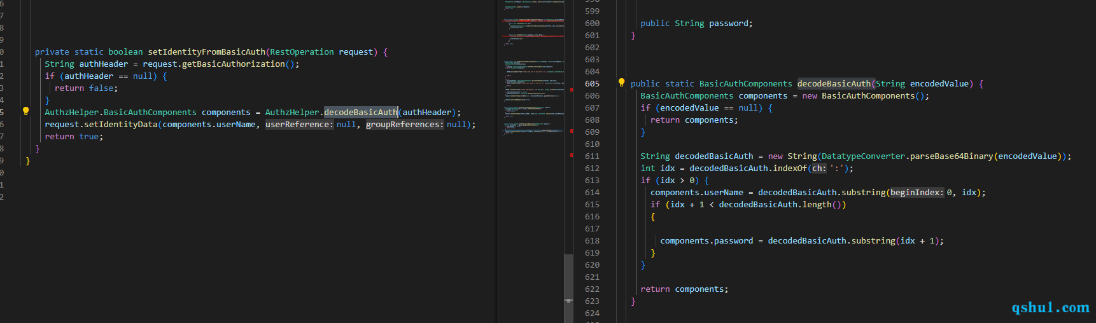
Task: Click the groupReferences: parameter hint
Action: point(405,125)
